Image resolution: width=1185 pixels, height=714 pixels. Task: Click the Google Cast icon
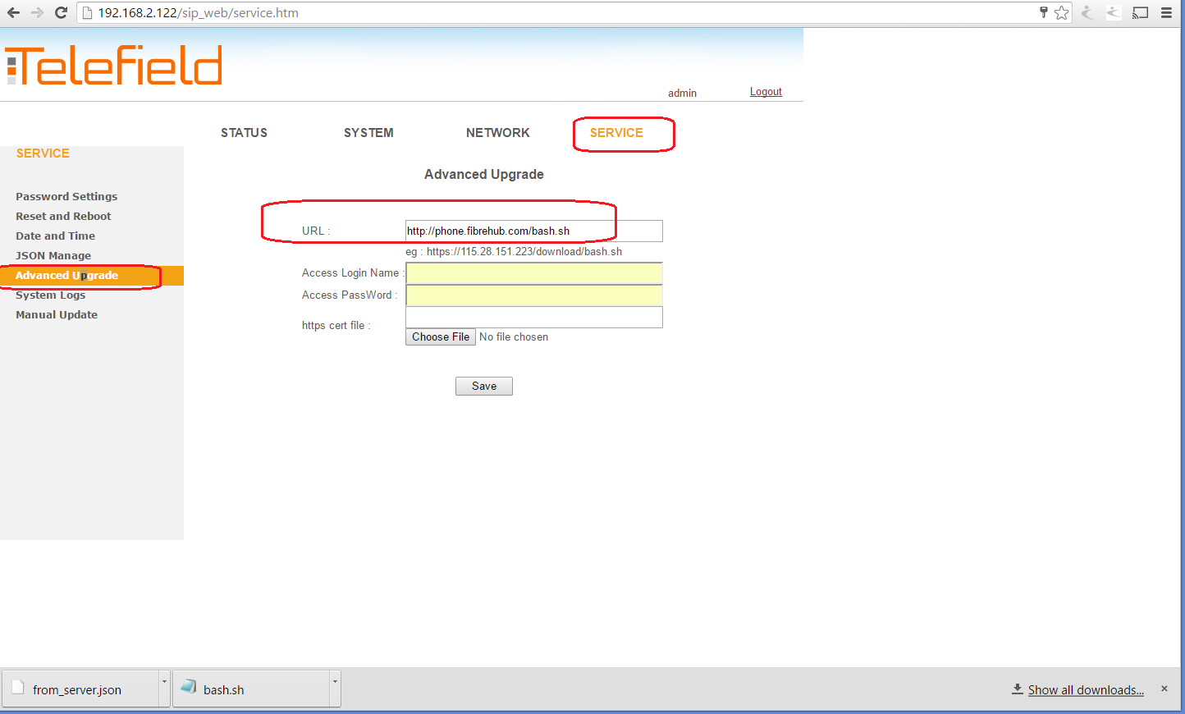[1140, 12]
